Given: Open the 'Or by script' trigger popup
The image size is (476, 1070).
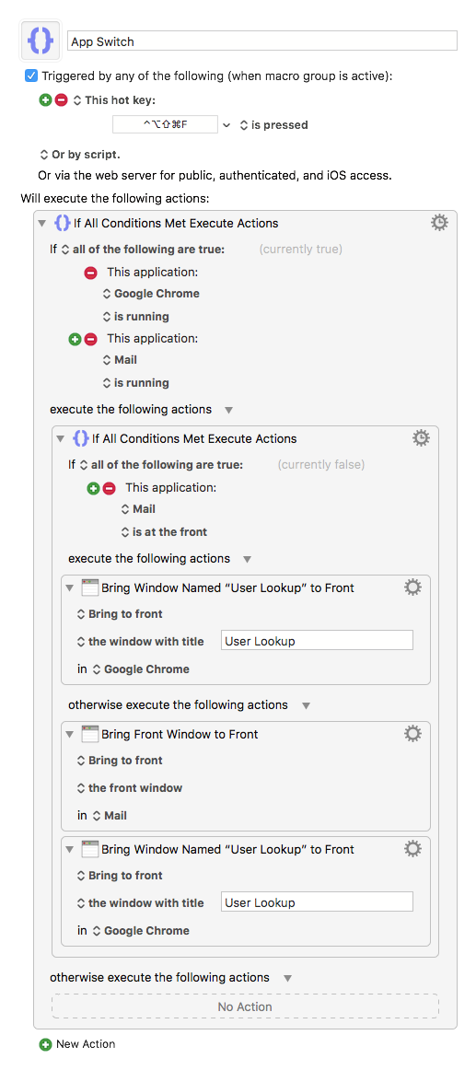Looking at the screenshot, I should 80,155.
